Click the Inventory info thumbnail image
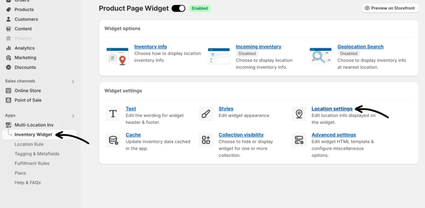Image resolution: width=425 pixels, height=208 pixels. 117,56
